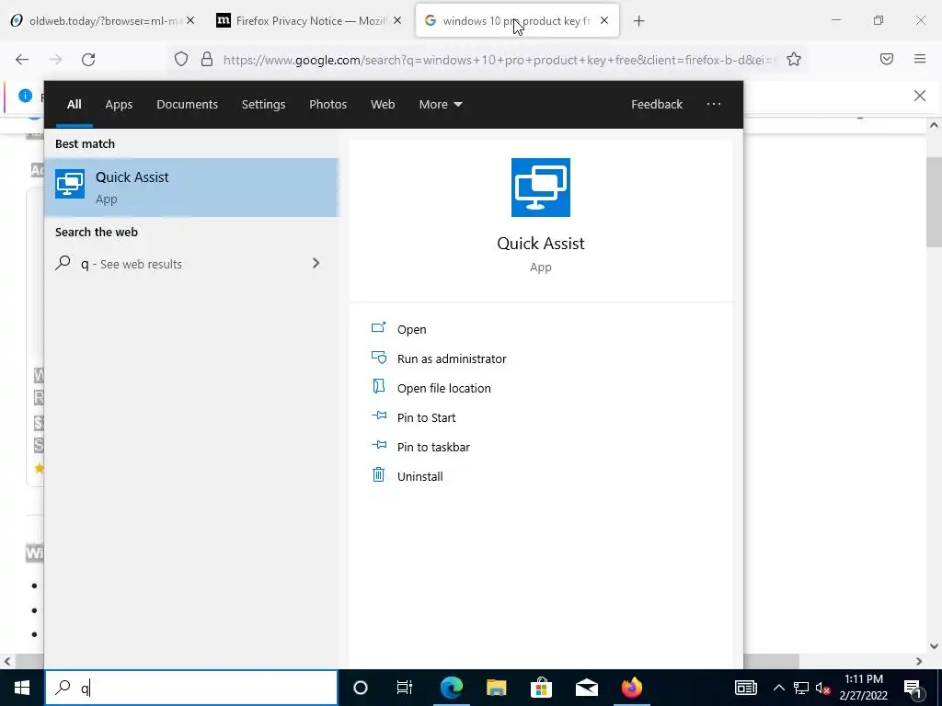Open network status tray icon
This screenshot has height=706, width=942.
click(801, 688)
